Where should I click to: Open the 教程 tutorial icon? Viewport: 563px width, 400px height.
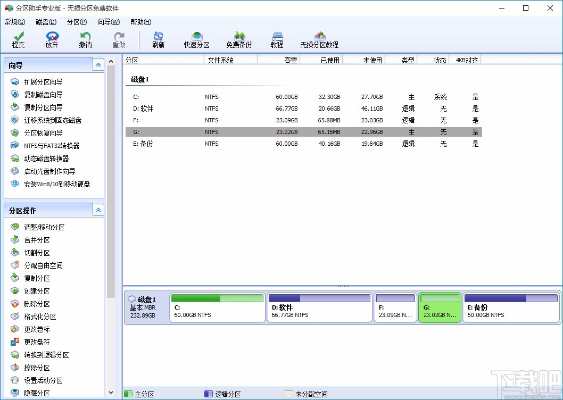click(277, 37)
